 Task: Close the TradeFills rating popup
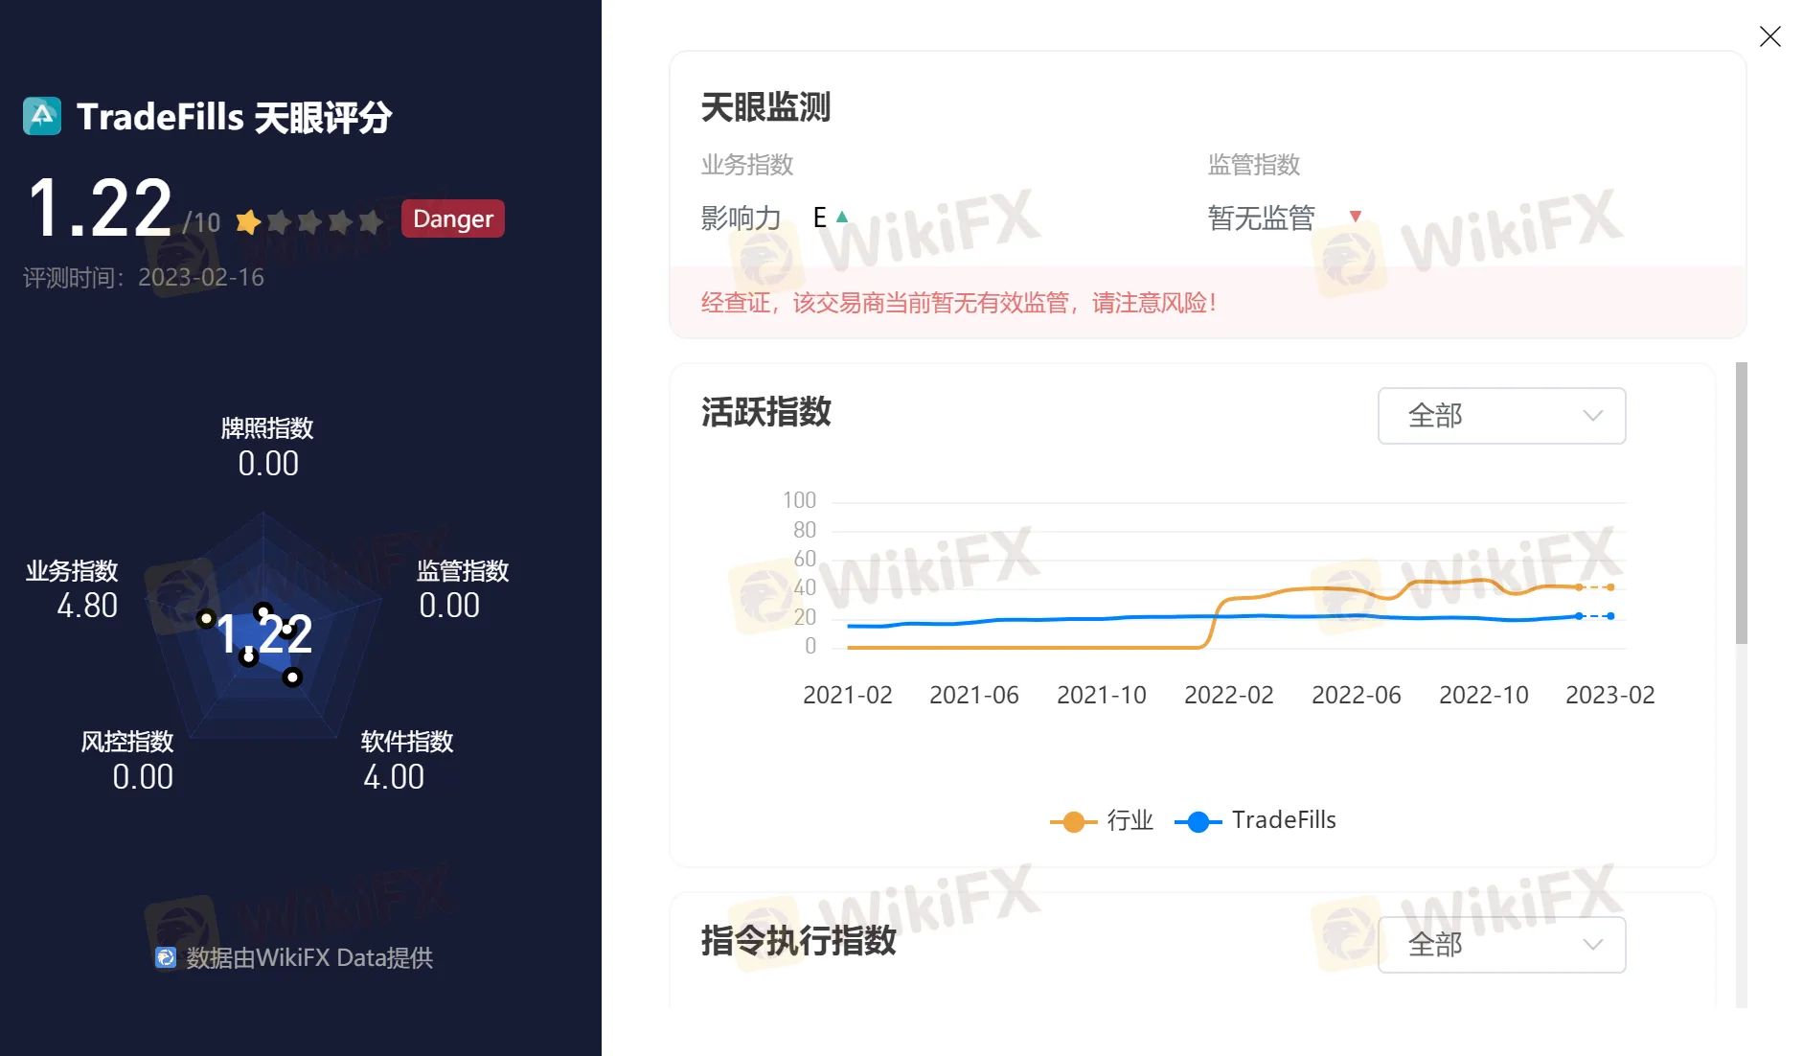coord(1769,36)
